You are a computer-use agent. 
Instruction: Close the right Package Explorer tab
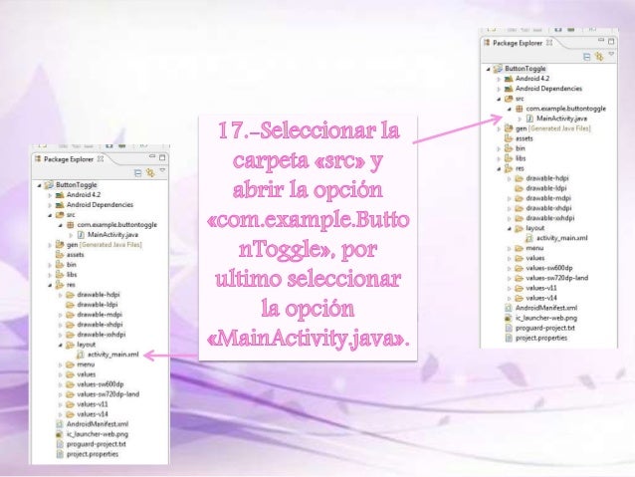tap(549, 42)
